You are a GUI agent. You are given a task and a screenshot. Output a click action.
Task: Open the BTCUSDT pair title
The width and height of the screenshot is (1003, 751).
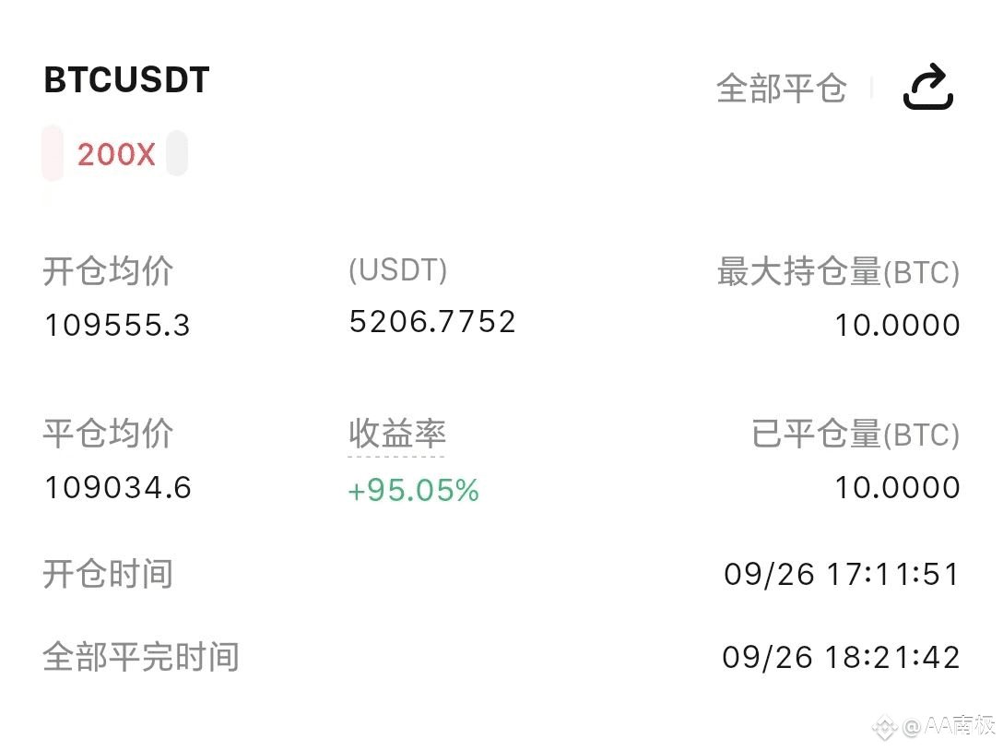126,80
